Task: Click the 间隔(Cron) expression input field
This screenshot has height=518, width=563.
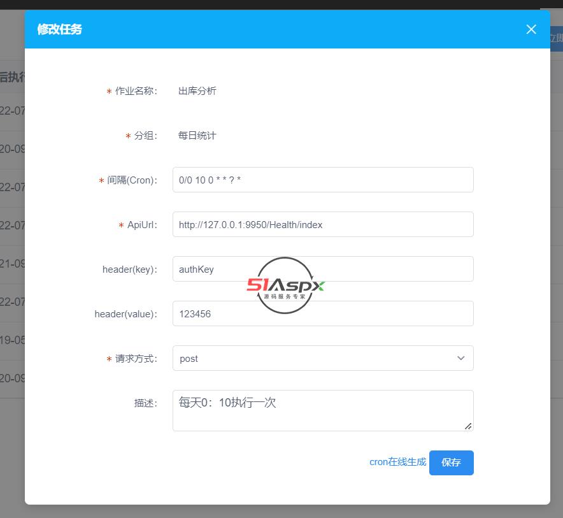Action: coord(322,180)
